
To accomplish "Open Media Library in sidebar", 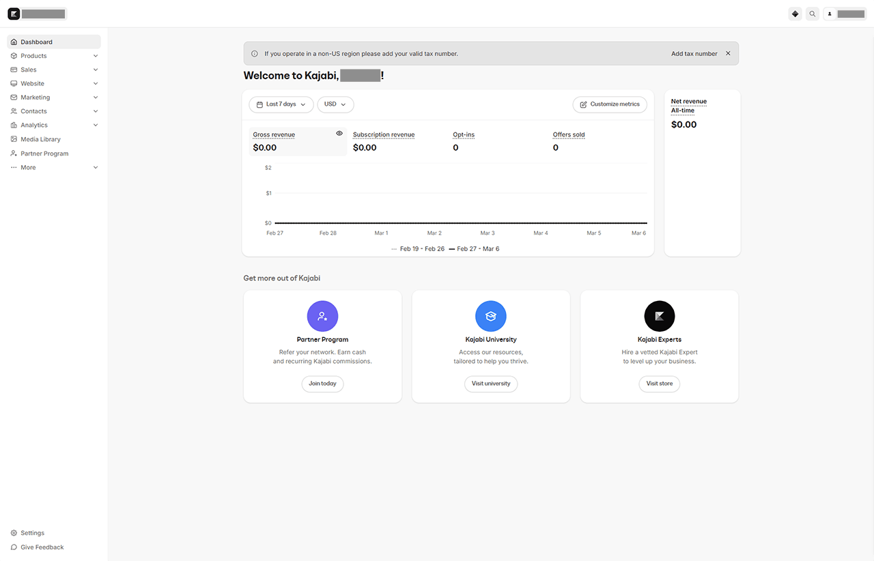I will (x=40, y=139).
